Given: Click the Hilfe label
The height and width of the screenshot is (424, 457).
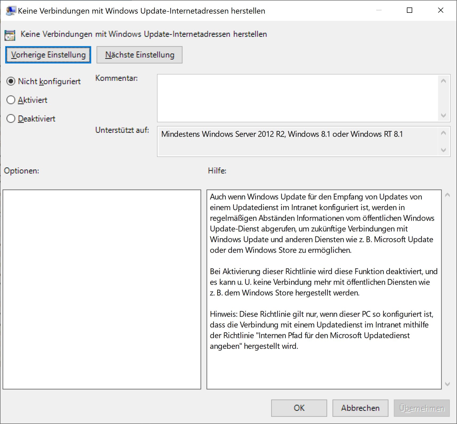Looking at the screenshot, I should pyautogui.click(x=217, y=171).
